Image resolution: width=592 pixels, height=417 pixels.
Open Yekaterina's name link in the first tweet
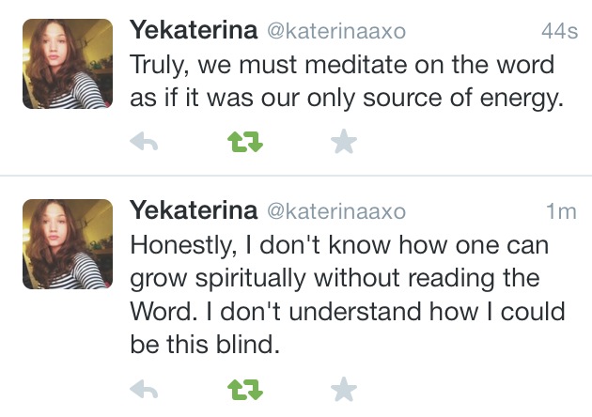pos(194,31)
